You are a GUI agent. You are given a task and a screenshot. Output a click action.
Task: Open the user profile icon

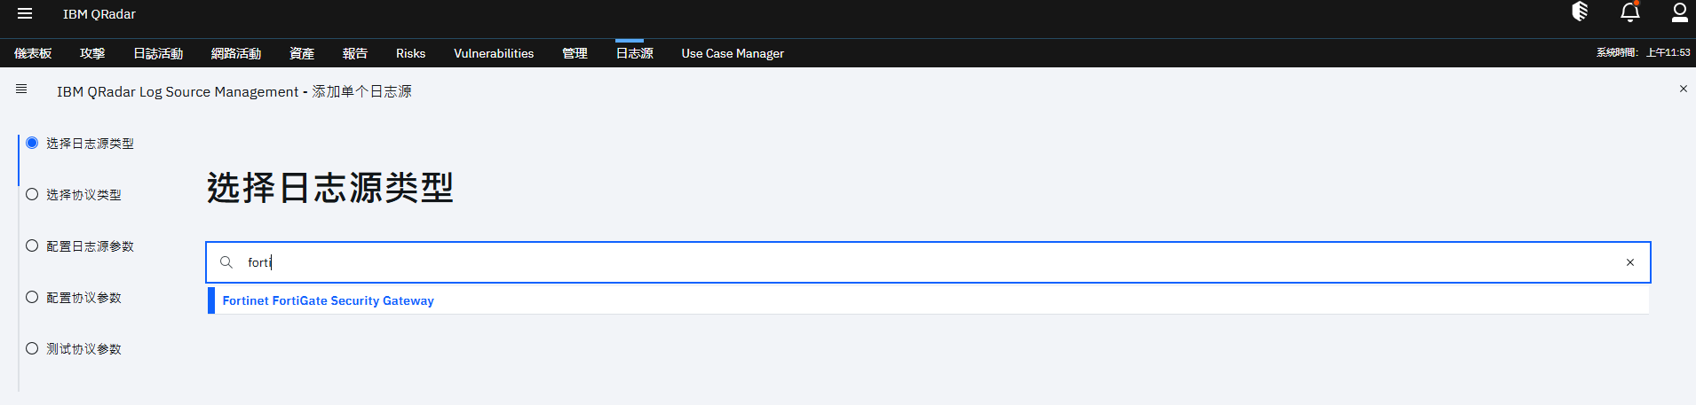1679,12
